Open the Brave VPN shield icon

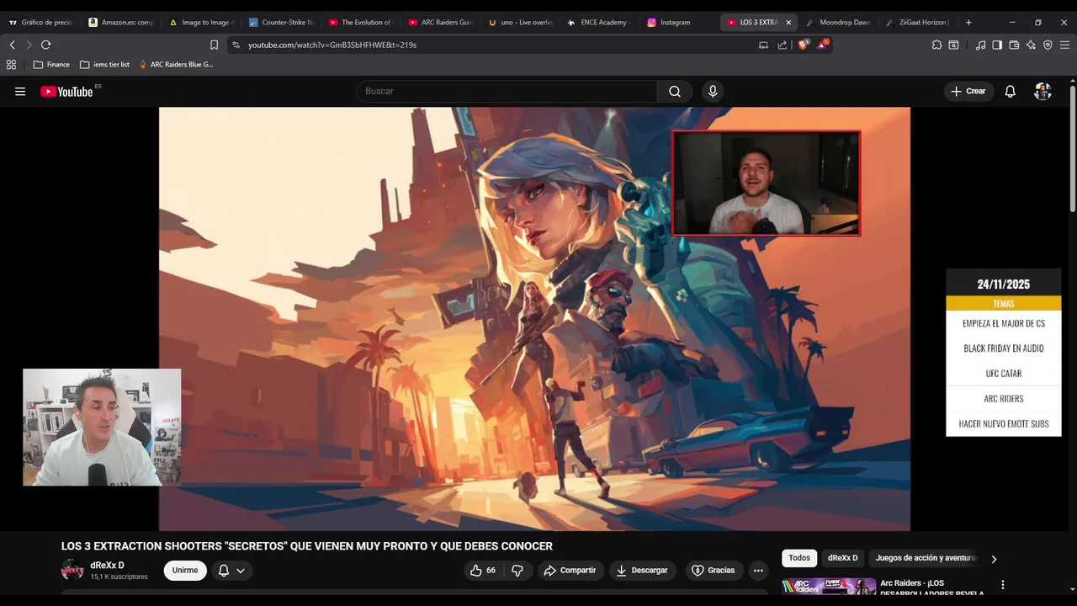1048,45
